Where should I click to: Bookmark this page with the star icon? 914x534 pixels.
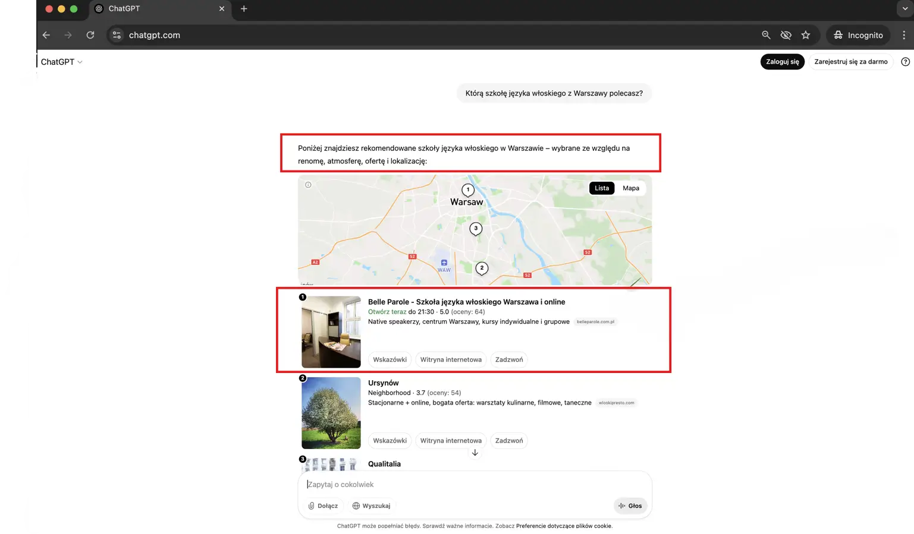coord(806,35)
